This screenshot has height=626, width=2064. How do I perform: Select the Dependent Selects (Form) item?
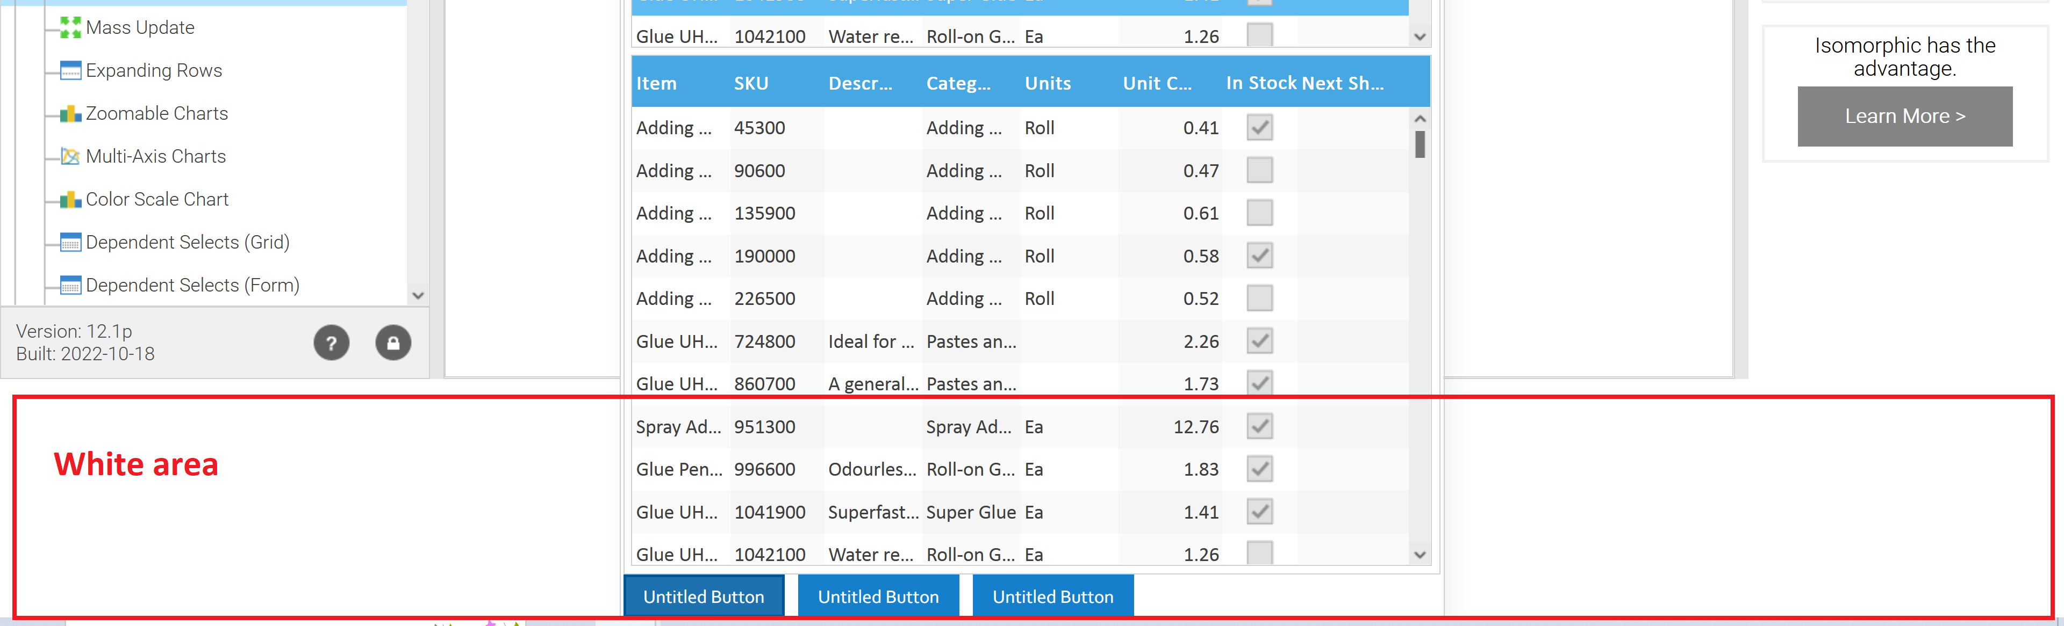[192, 285]
